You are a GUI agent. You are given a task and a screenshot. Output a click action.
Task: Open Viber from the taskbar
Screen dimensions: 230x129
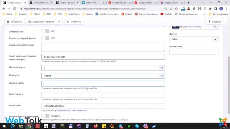point(145,126)
